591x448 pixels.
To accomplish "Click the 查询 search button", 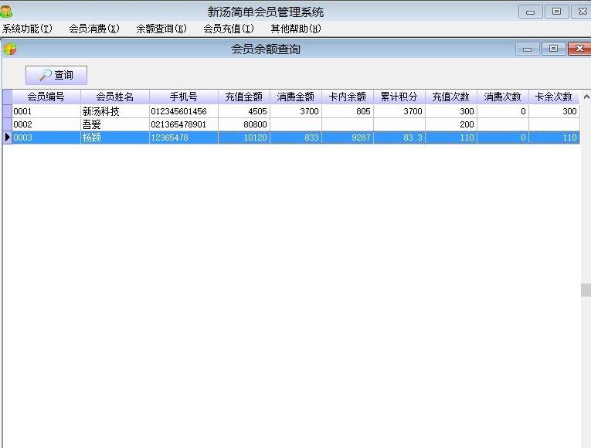I will (x=56, y=75).
